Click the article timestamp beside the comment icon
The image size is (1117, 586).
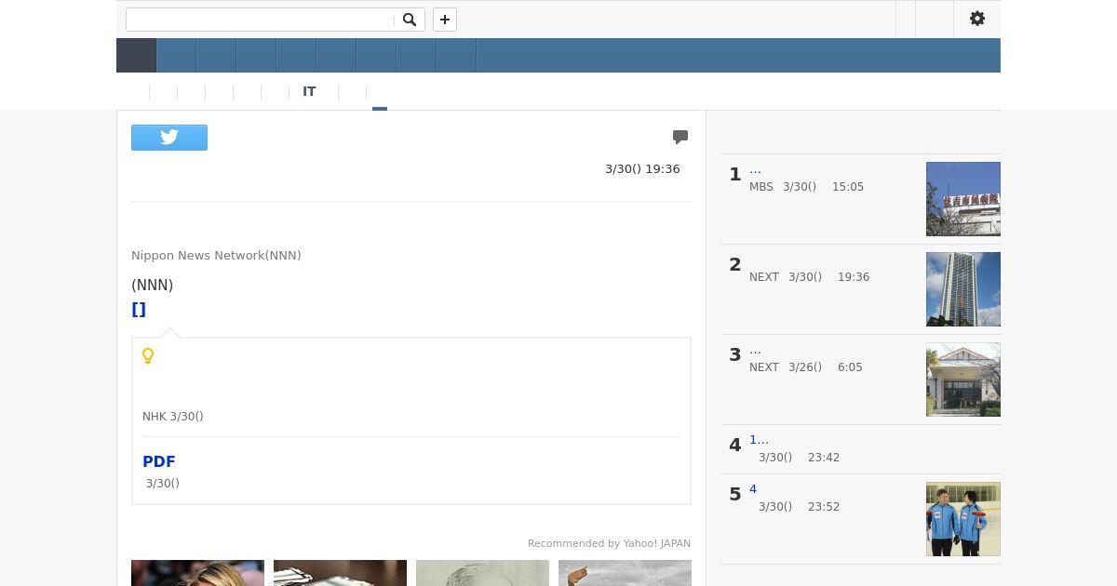click(x=642, y=169)
